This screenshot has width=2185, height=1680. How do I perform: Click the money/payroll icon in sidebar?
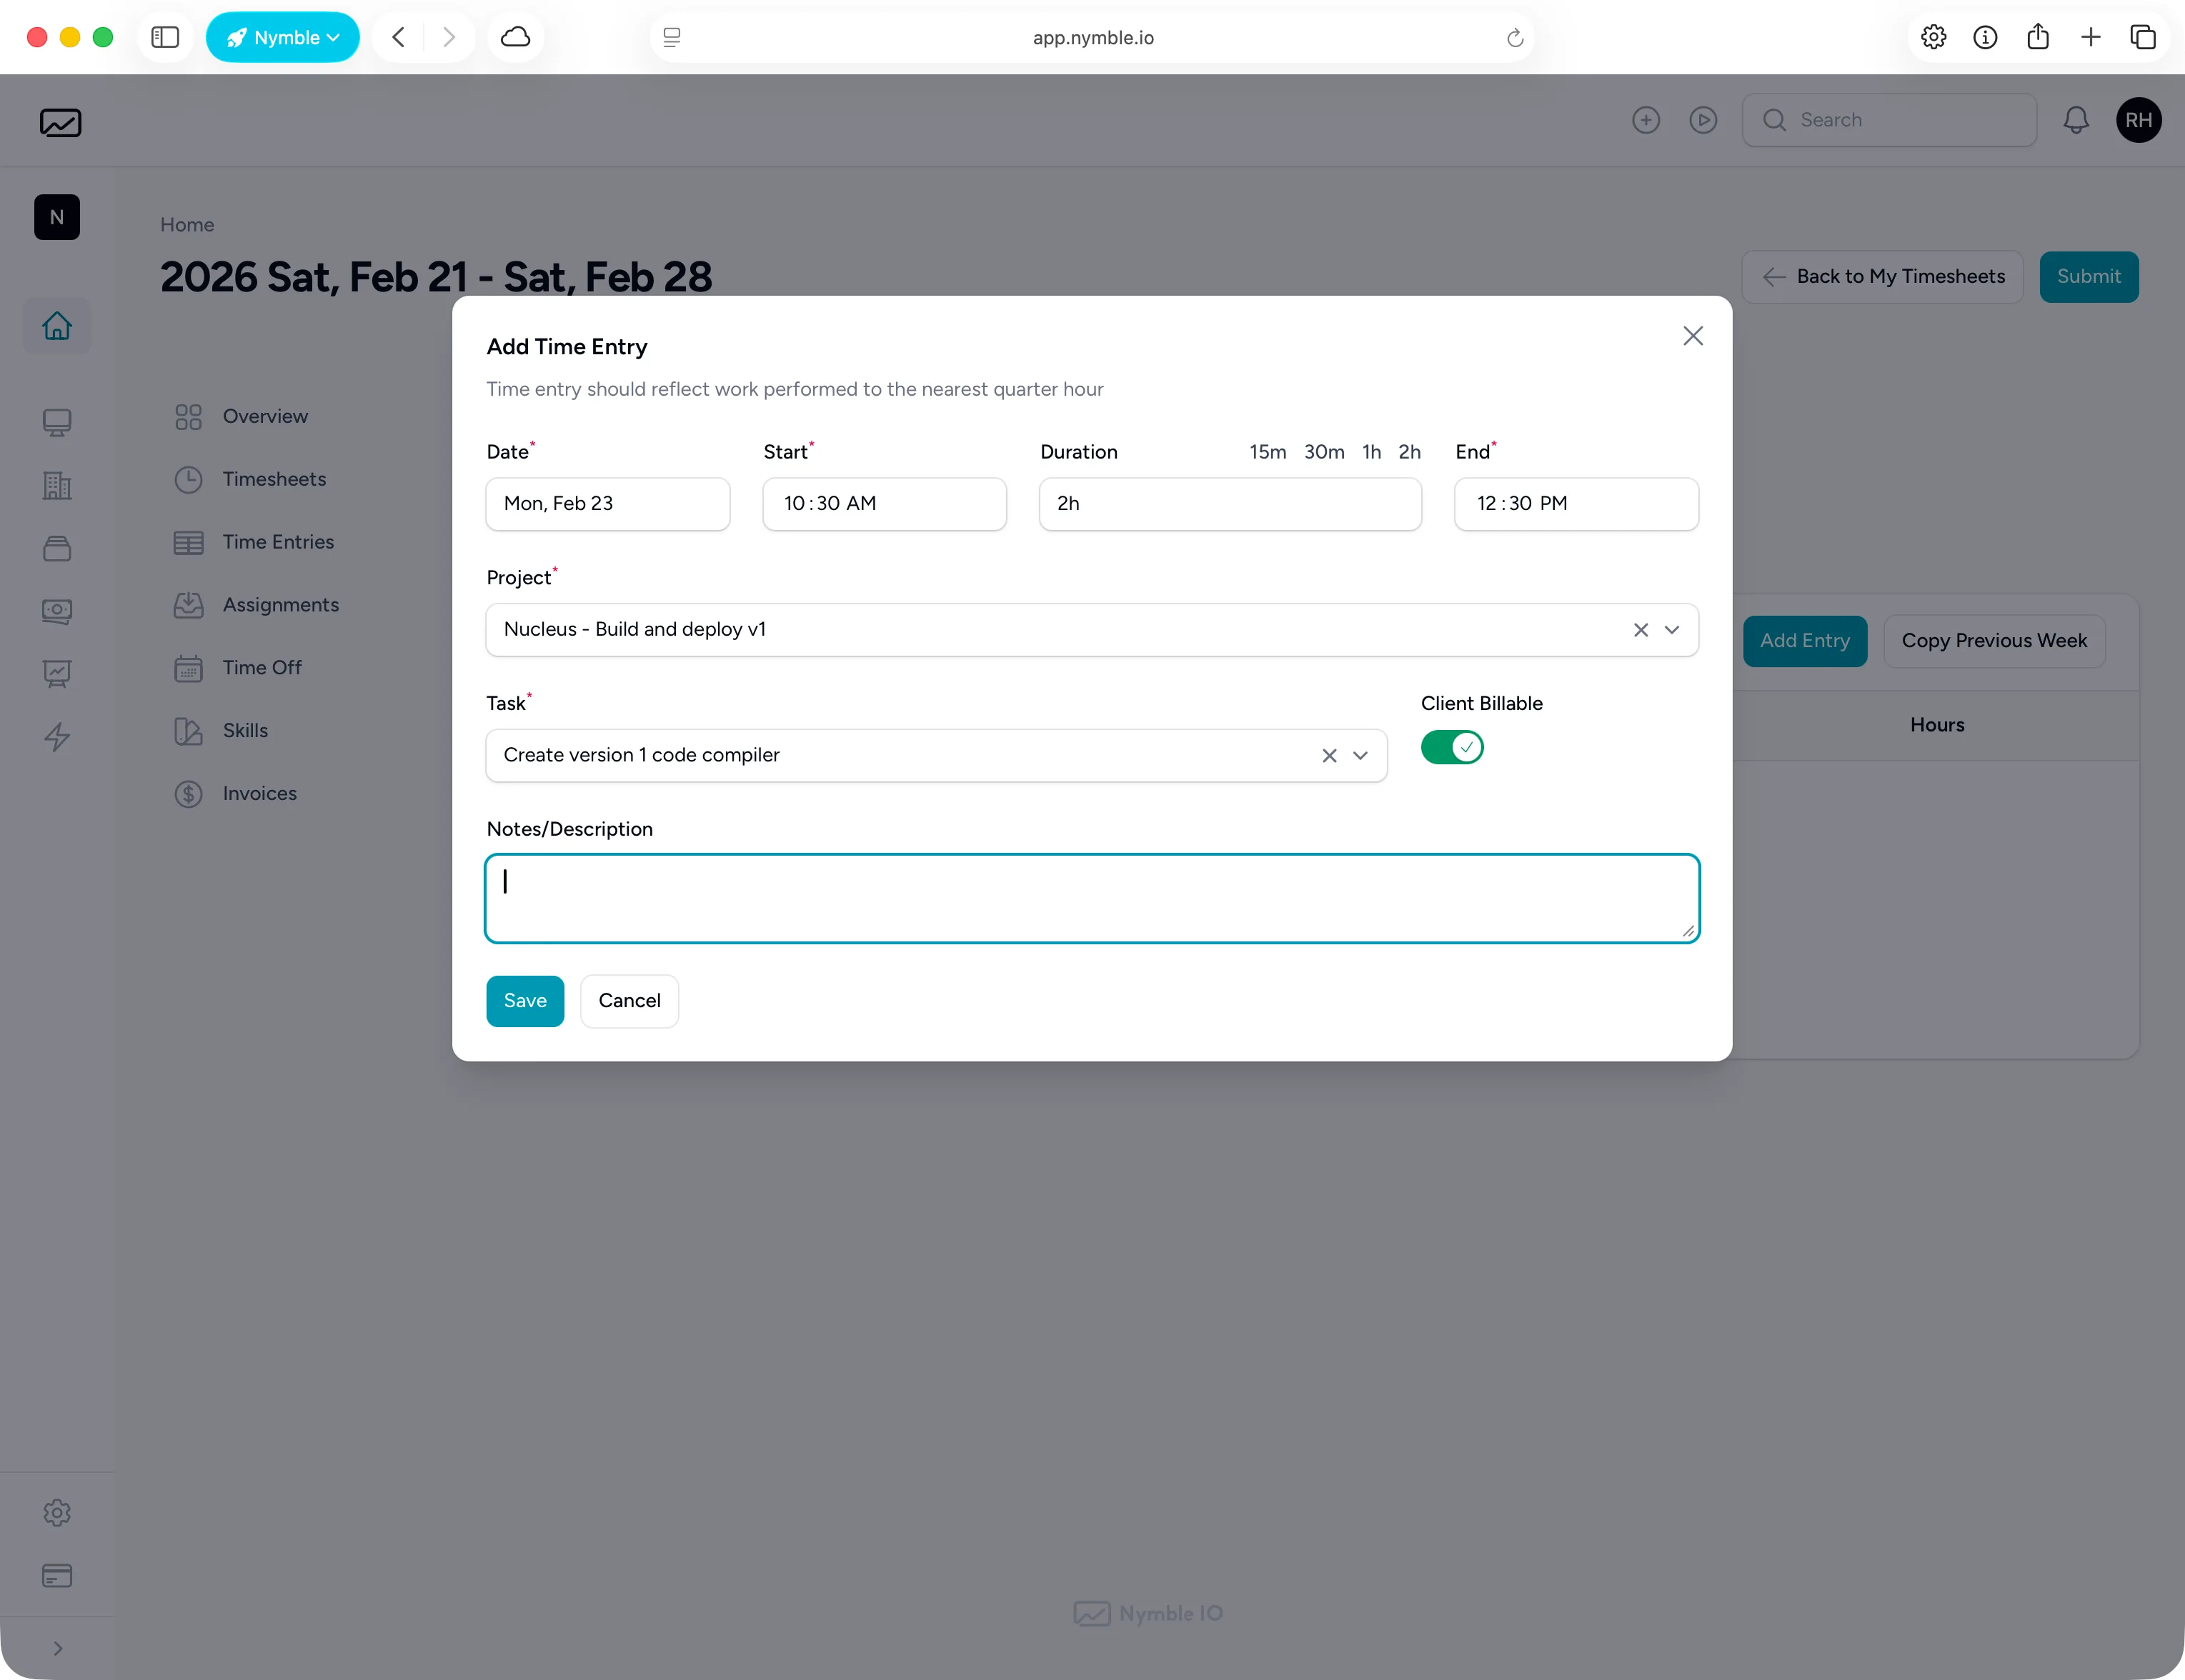pos(56,611)
